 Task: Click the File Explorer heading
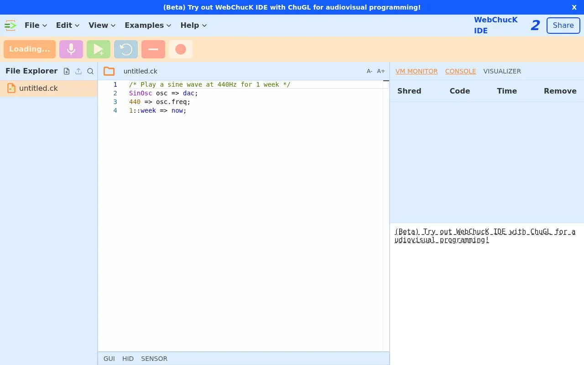31,71
